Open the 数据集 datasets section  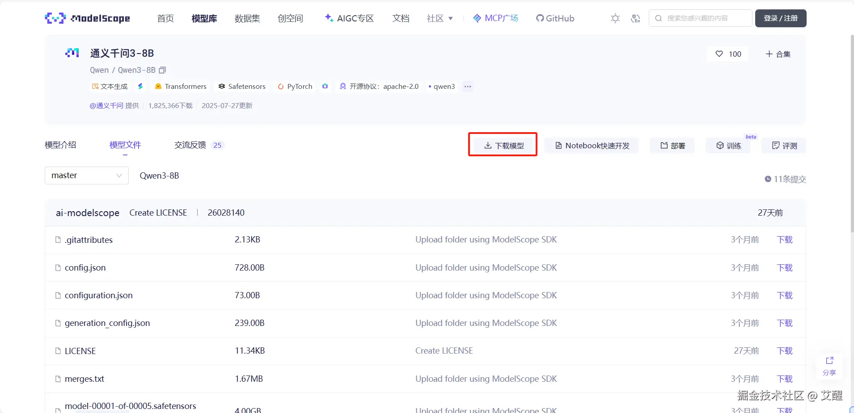click(x=247, y=18)
